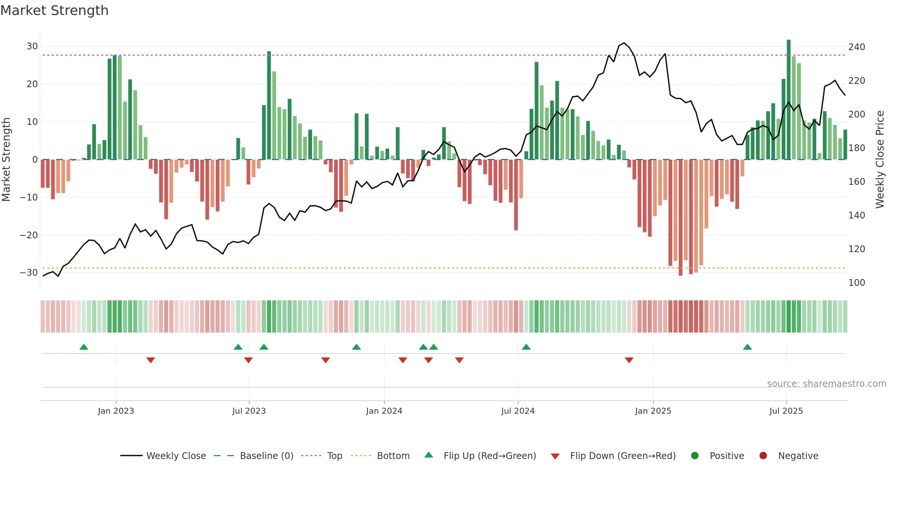This screenshot has height=505, width=899.
Task: Click the flip-down marker just after Jan 2024
Action: click(x=403, y=360)
